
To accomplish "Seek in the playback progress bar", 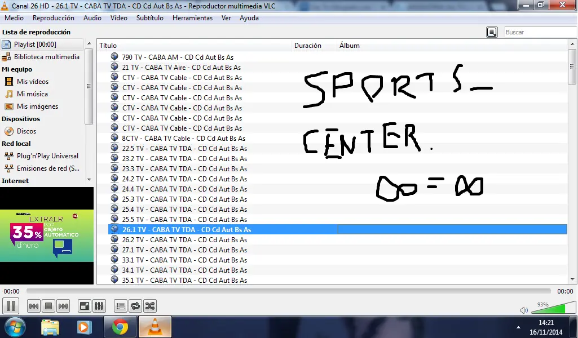I will click(x=288, y=291).
